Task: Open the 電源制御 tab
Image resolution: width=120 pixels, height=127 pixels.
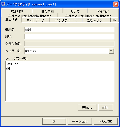Action: point(17,11)
